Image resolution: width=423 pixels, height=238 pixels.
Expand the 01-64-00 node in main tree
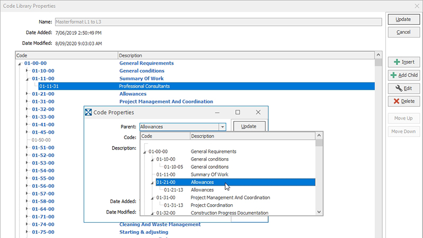pyautogui.click(x=27, y=209)
